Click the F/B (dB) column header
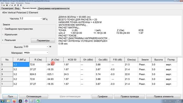The height and width of the screenshot is (103, 183). (x=117, y=60)
